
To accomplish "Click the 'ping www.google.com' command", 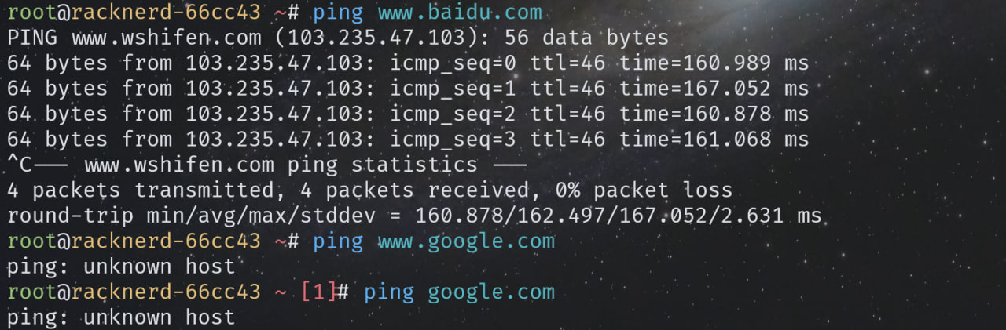I will click(x=434, y=241).
